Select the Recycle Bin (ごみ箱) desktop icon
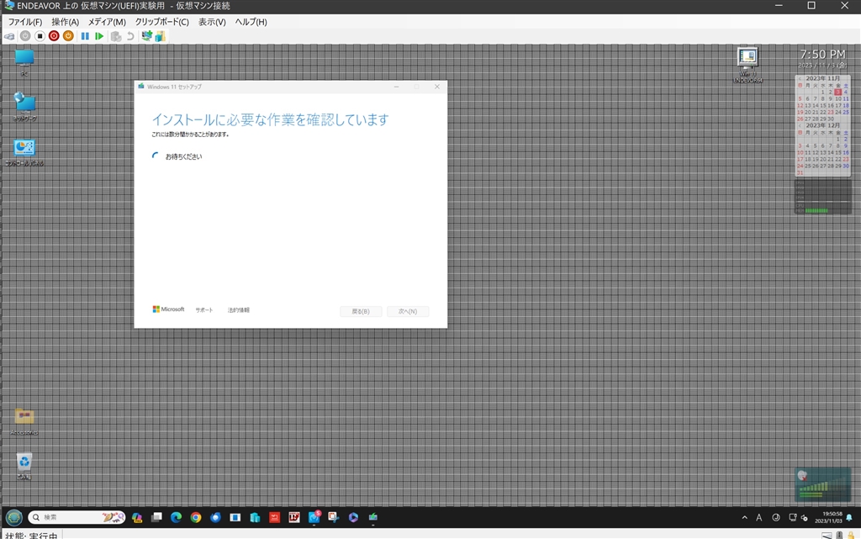 tap(24, 466)
